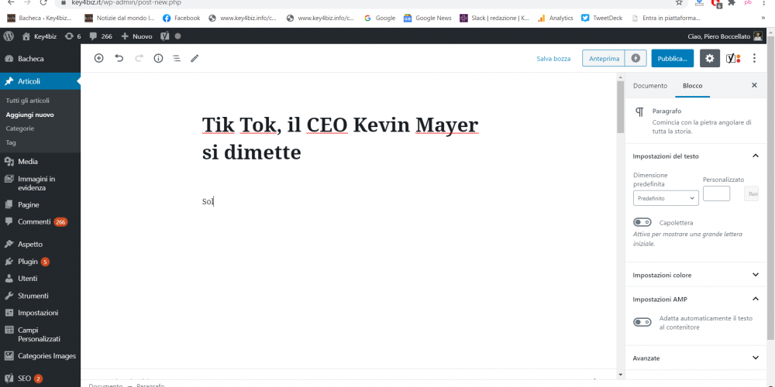
Task: Toggle the Capolettera drop cap switch
Action: [642, 223]
